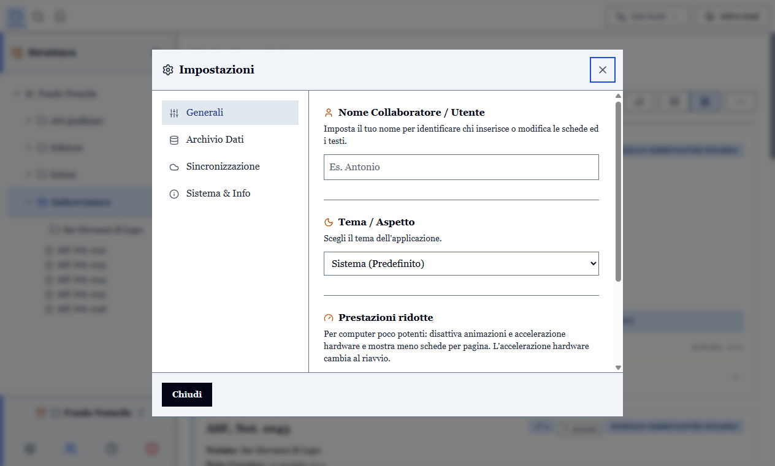Open the Archivio Dati tab
Image resolution: width=775 pixels, height=466 pixels.
pyautogui.click(x=230, y=140)
